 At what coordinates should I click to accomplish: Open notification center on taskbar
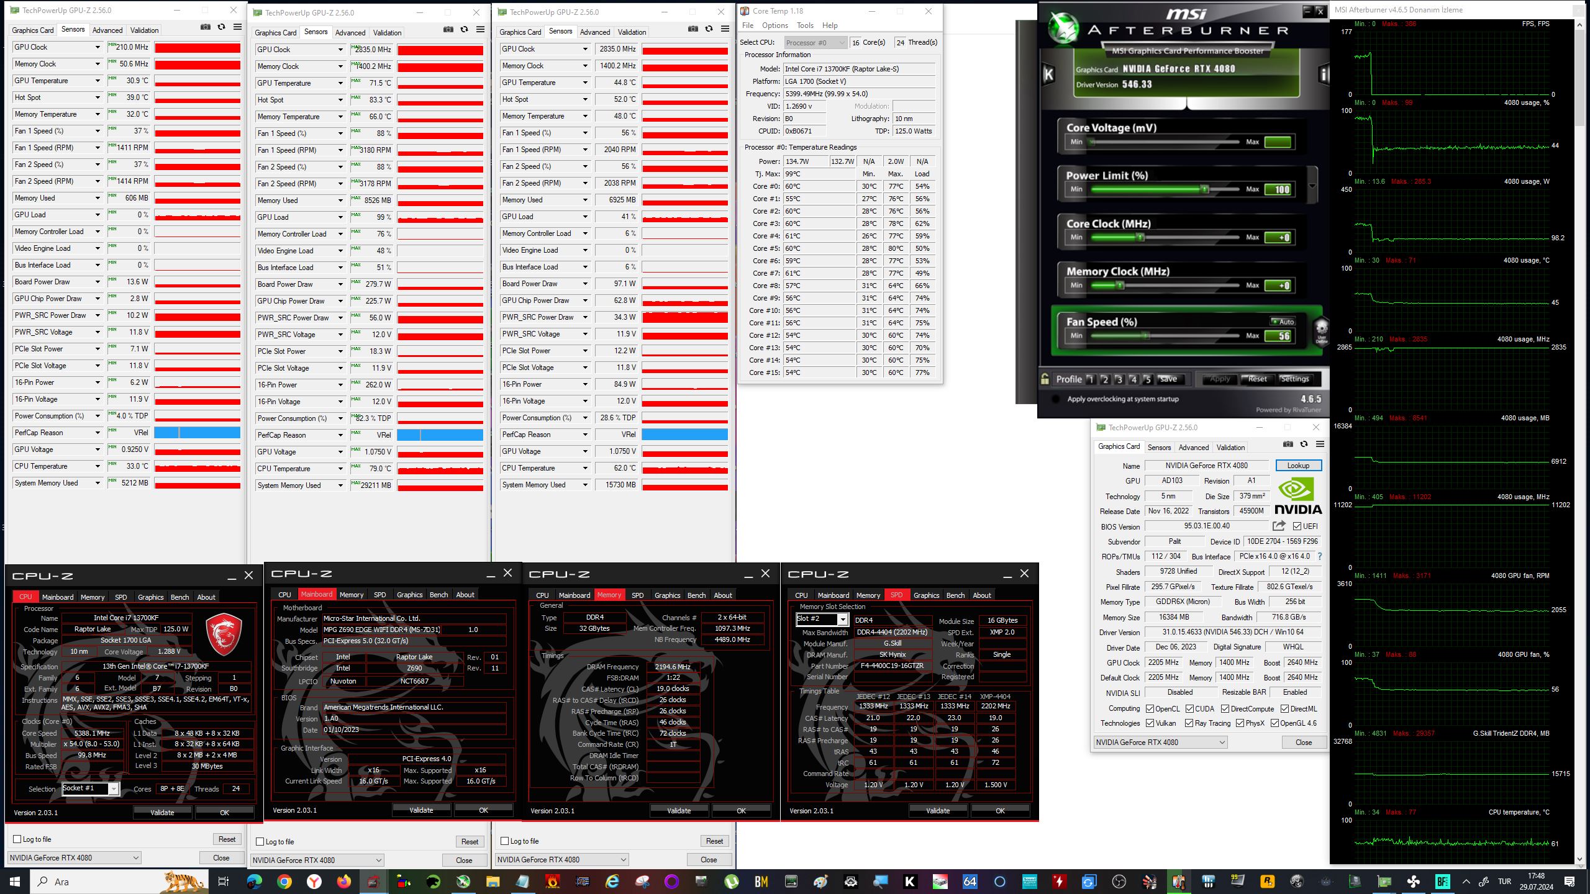point(1570,881)
